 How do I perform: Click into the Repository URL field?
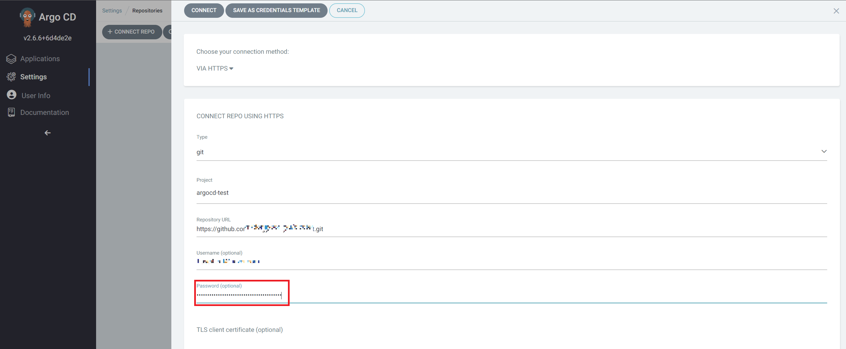click(x=512, y=229)
